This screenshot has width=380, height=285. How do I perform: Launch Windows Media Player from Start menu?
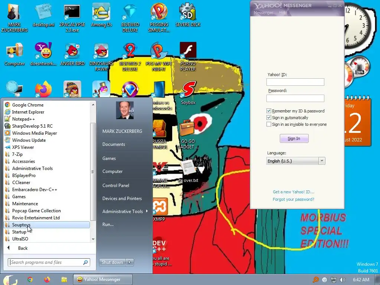(47, 133)
